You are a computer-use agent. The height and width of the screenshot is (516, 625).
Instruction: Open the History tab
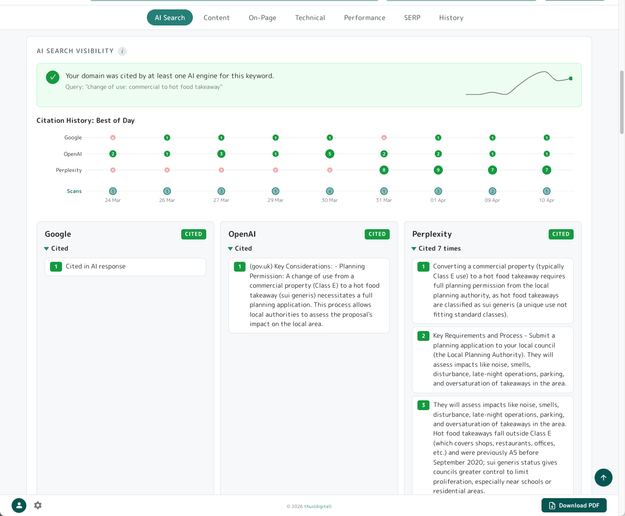click(451, 17)
